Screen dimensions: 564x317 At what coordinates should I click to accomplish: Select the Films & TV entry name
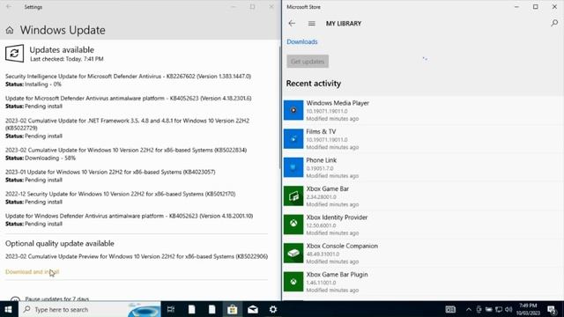[x=321, y=131]
